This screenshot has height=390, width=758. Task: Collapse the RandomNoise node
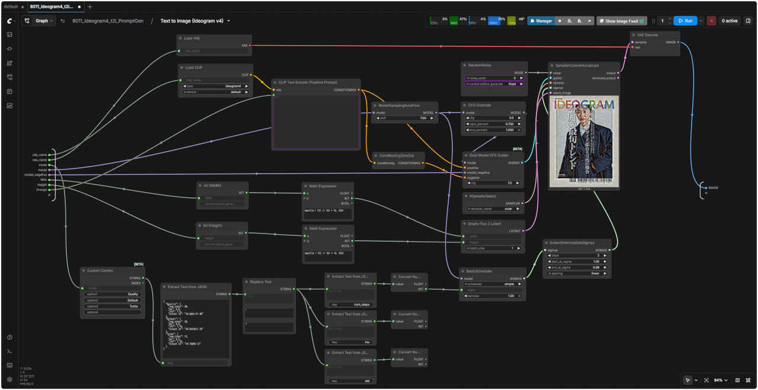tap(464, 65)
